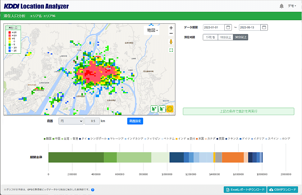Click the radius km input field
This screenshot has height=195, width=302.
click(92, 121)
